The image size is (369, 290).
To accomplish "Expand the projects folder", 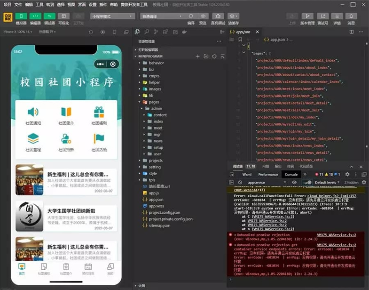I will coord(180,161).
